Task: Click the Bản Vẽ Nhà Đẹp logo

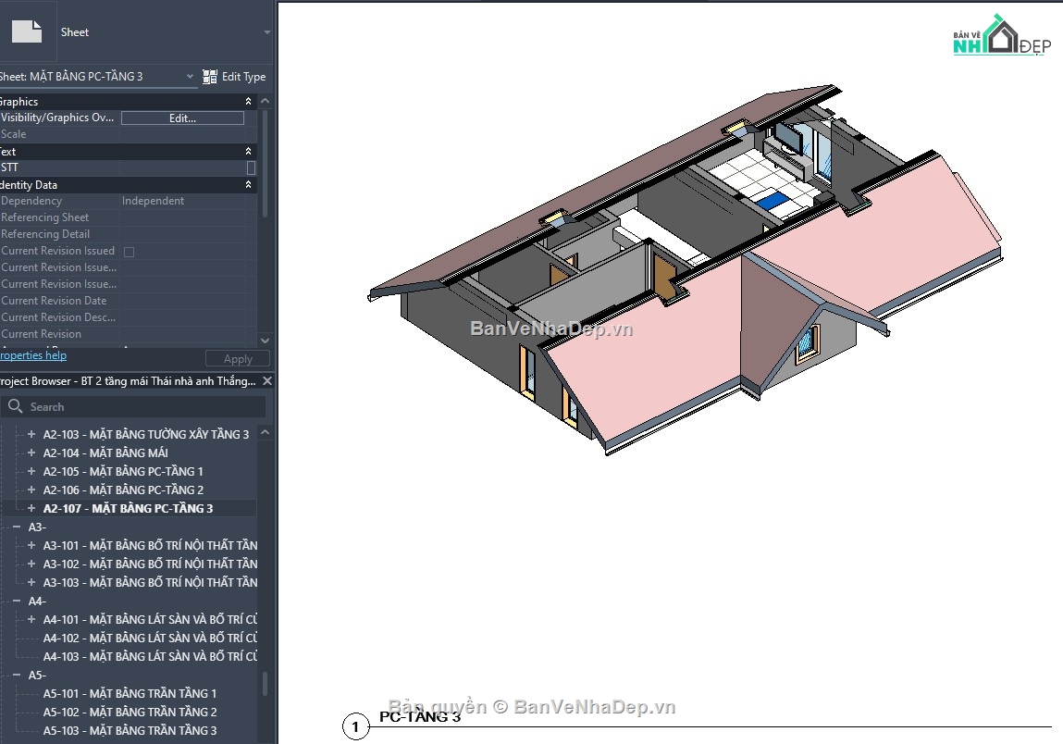Action: coord(1002,35)
